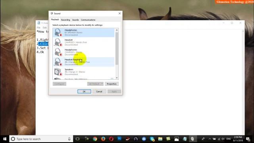Click the Set Default button
This screenshot has width=254, height=143.
coord(94,84)
